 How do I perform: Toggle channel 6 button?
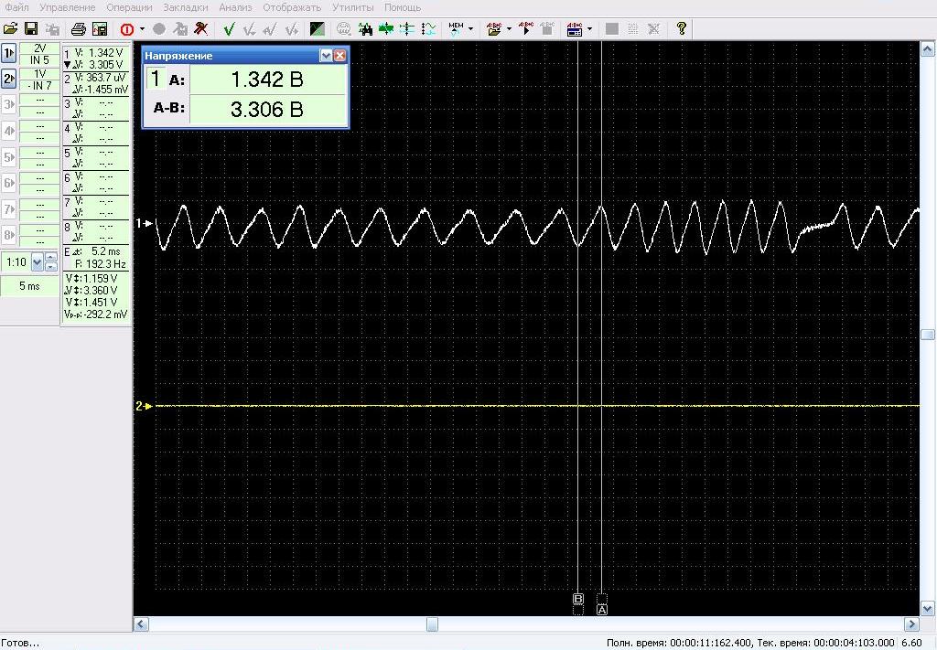tap(8, 183)
